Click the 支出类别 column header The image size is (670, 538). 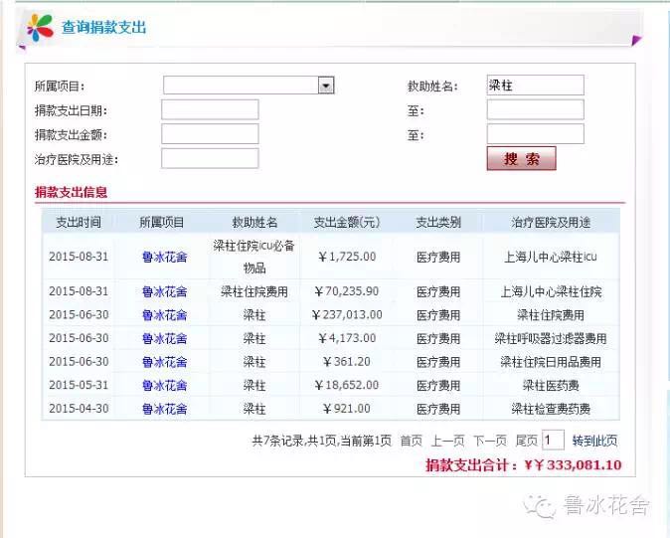pyautogui.click(x=438, y=222)
